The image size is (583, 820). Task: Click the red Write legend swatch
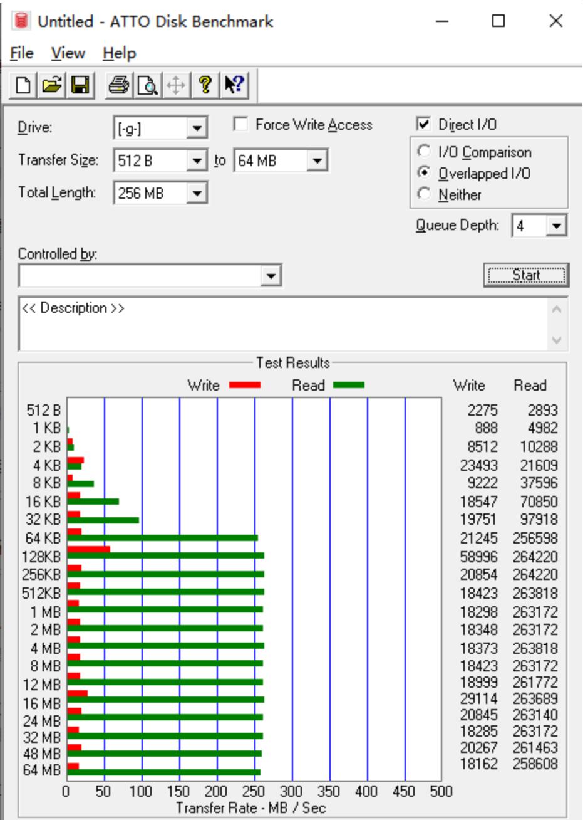(244, 385)
